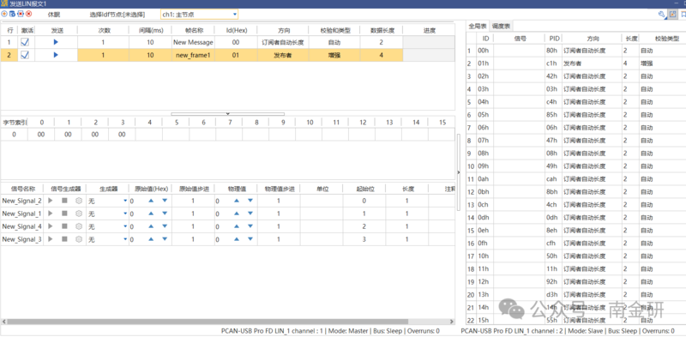The height and width of the screenshot is (337, 686).
Task: Open generator type dropdown for New_Signal_1
Action: coord(125,214)
